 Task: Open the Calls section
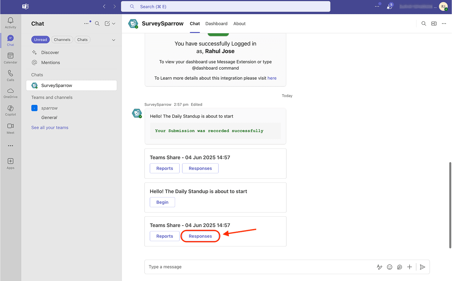[10, 76]
